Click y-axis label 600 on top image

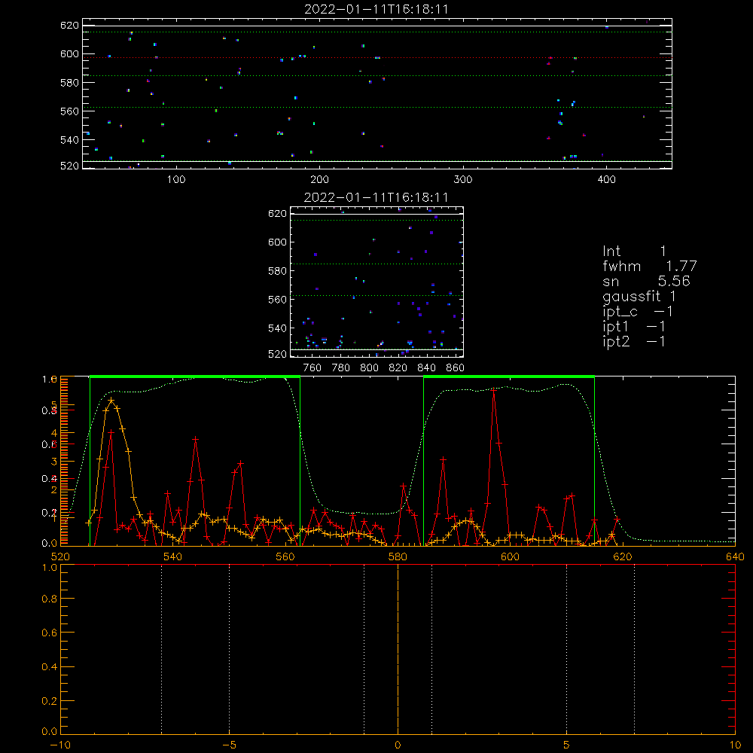(x=69, y=53)
